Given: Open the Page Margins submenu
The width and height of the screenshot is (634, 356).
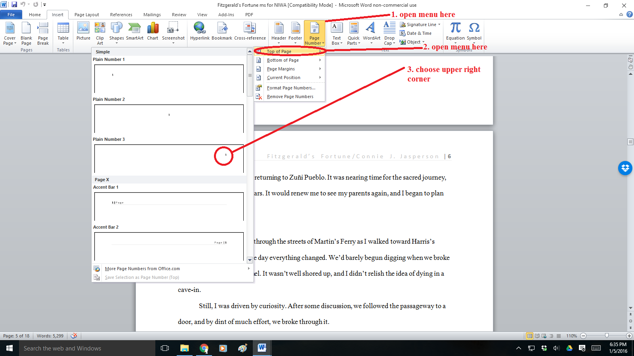Looking at the screenshot, I should (281, 68).
